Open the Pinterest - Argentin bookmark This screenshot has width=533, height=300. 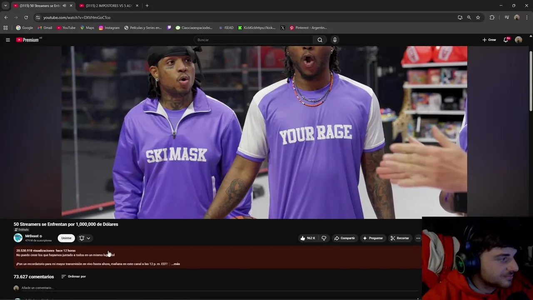pos(309,28)
